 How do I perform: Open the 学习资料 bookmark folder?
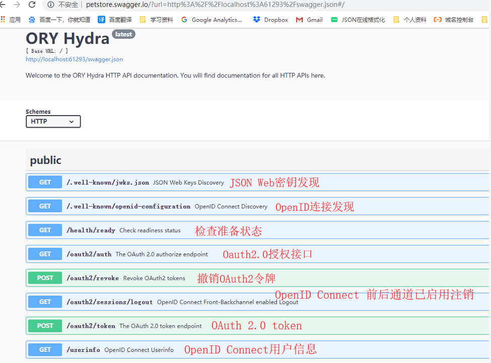[x=157, y=20]
